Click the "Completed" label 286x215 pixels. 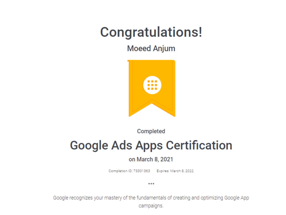point(151,131)
